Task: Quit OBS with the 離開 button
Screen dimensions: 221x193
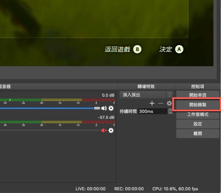Action: tap(197, 133)
